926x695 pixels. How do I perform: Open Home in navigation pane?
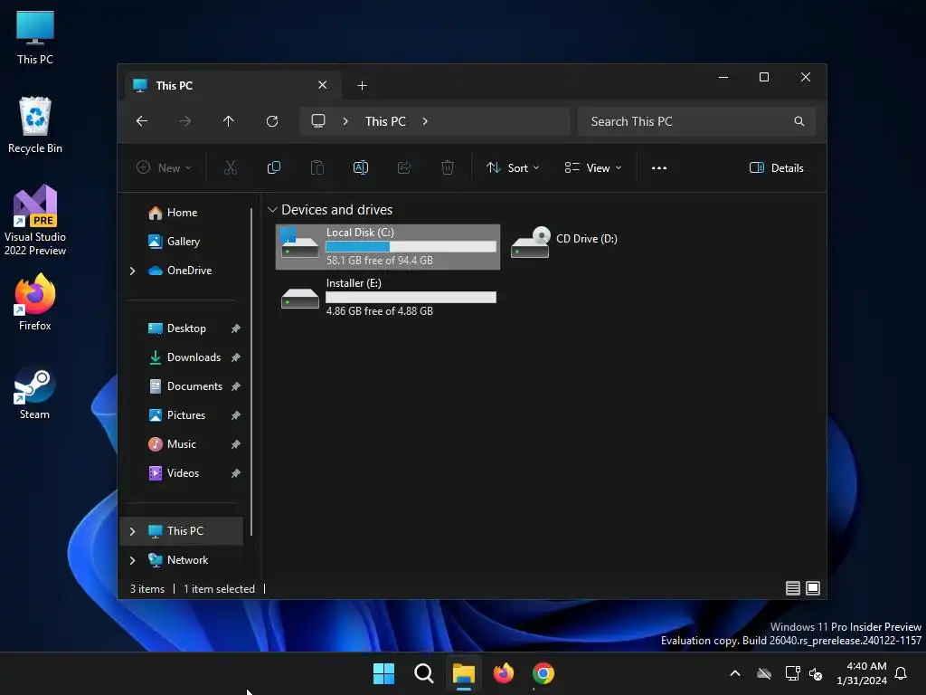(x=182, y=213)
